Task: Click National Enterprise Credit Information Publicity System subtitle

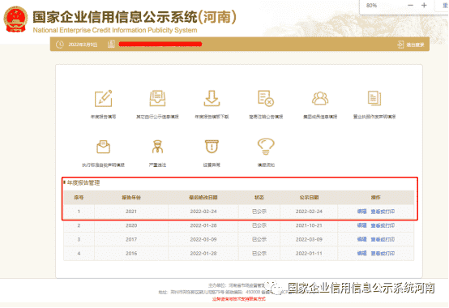Action: tap(115, 30)
